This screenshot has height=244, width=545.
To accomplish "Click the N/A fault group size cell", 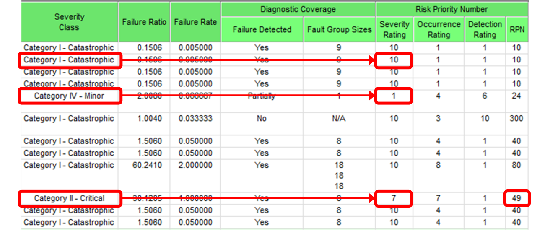I will (x=339, y=119).
